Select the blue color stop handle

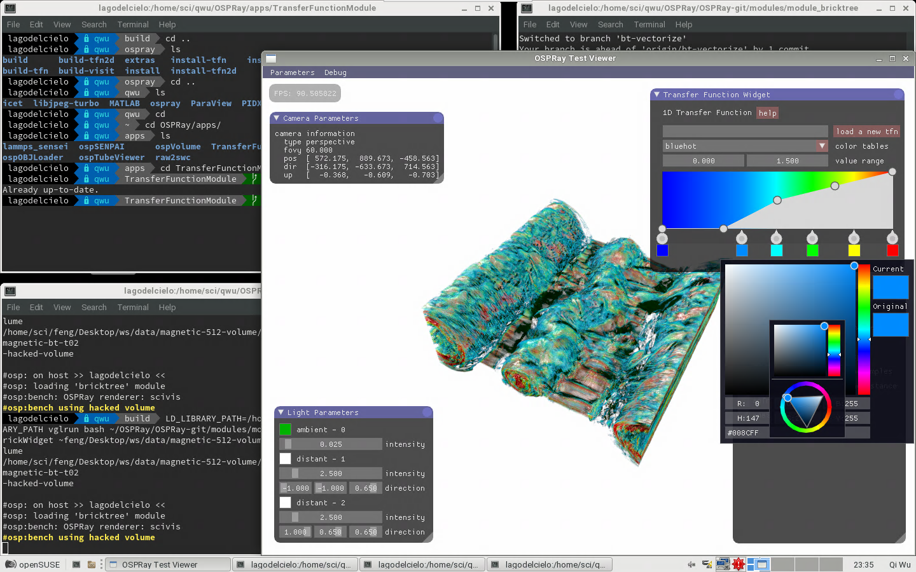[x=662, y=238]
